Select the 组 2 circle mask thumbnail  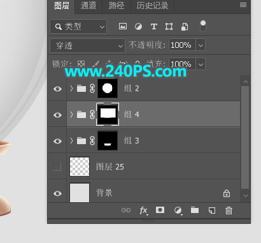coord(108,88)
